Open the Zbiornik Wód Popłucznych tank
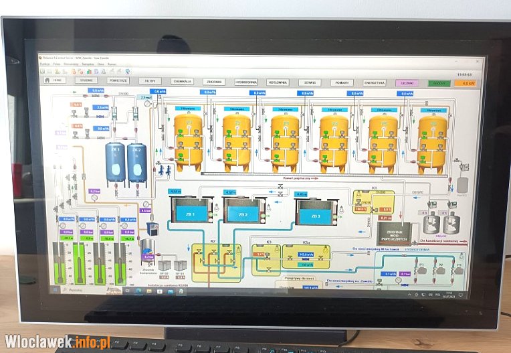The height and width of the screenshot is (353, 511). pyautogui.click(x=394, y=232)
